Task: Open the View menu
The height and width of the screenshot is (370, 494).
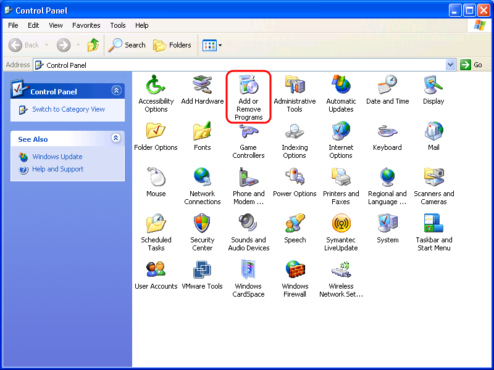Action: [x=56, y=25]
